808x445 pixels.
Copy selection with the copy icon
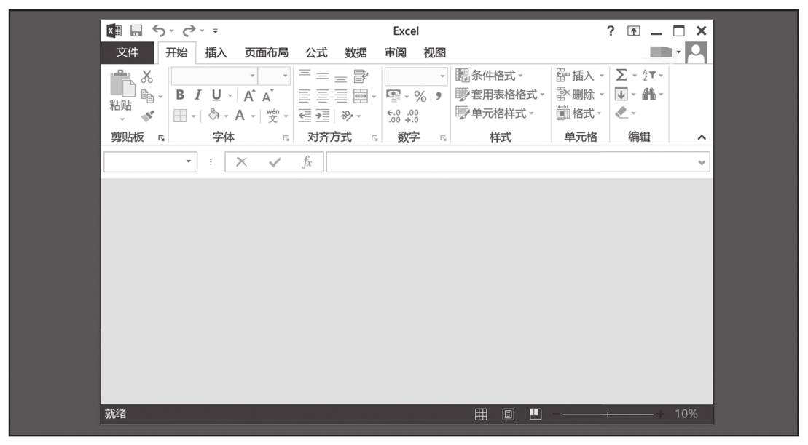point(147,96)
